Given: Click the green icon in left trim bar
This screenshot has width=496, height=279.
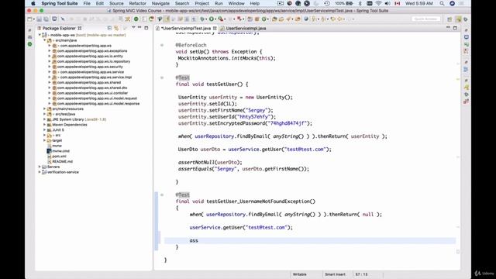Looking at the screenshot, I should tap(29, 44).
